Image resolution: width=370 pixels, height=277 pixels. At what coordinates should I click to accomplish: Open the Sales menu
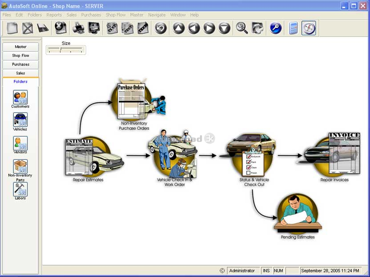click(72, 15)
